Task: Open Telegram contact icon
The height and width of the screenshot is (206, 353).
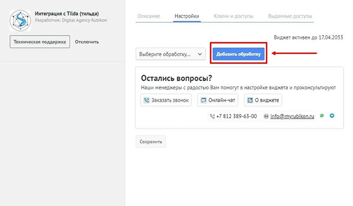Action: pos(332,116)
